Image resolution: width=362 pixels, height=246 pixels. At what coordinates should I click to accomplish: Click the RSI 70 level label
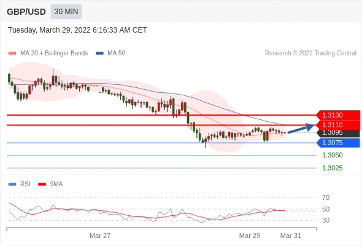[326, 197]
